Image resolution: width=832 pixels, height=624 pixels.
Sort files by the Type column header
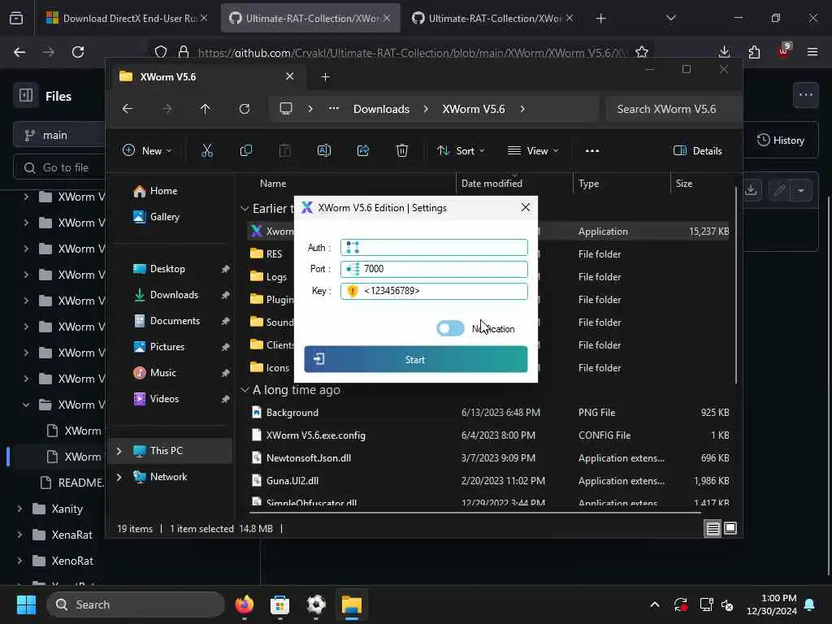tap(588, 184)
